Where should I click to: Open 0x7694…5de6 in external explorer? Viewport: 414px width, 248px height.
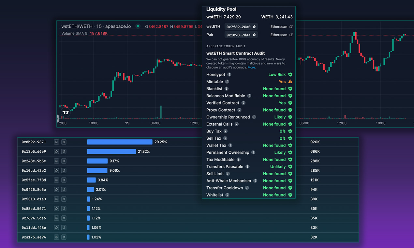tap(64, 218)
